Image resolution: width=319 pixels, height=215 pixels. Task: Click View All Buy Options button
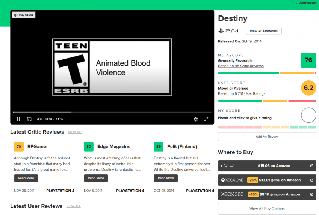(x=267, y=209)
